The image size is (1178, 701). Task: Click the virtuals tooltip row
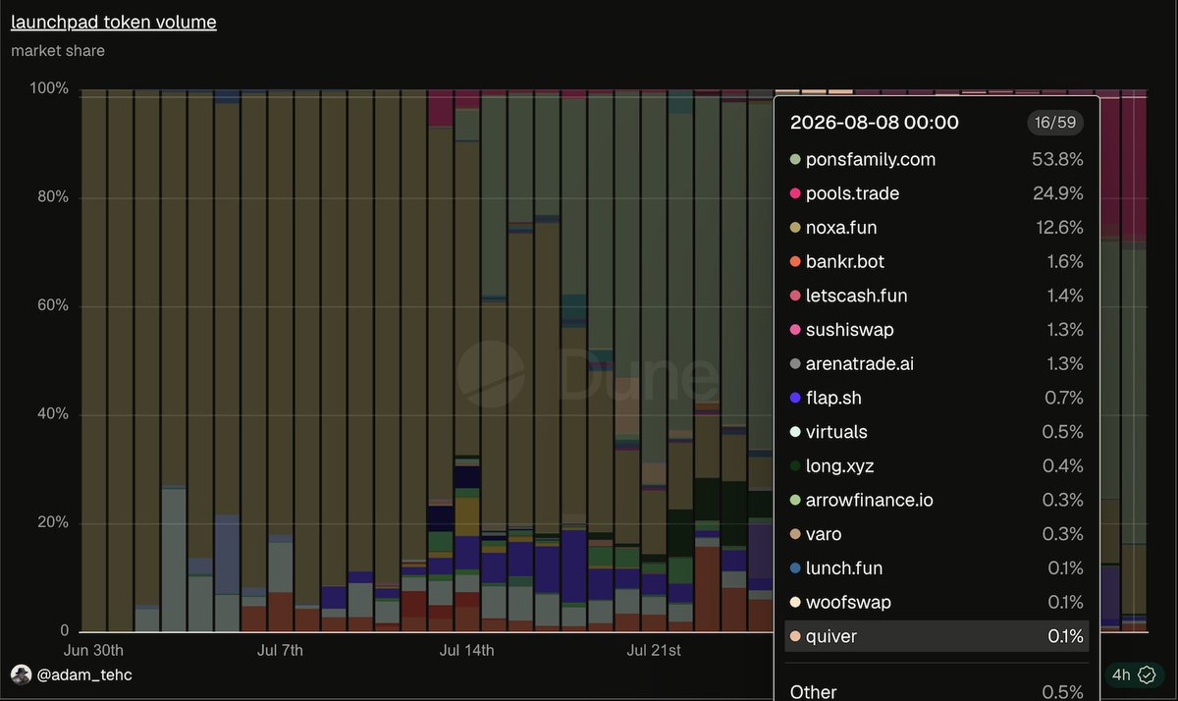tap(937, 432)
